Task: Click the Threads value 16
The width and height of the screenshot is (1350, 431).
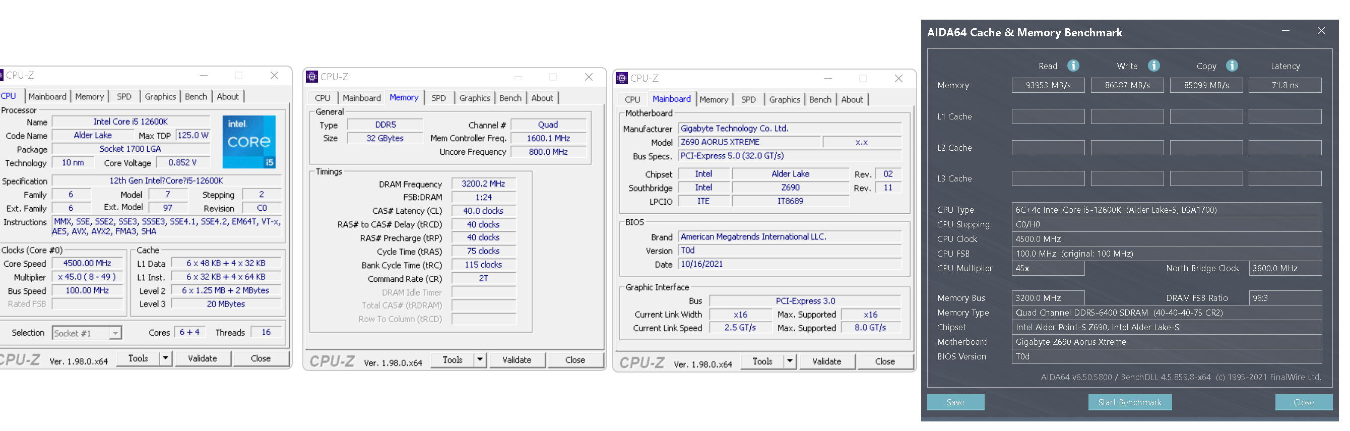Action: 266,332
